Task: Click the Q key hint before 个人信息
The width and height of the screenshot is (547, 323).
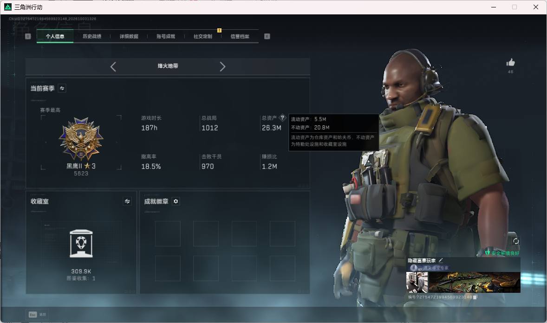Action: [28, 36]
